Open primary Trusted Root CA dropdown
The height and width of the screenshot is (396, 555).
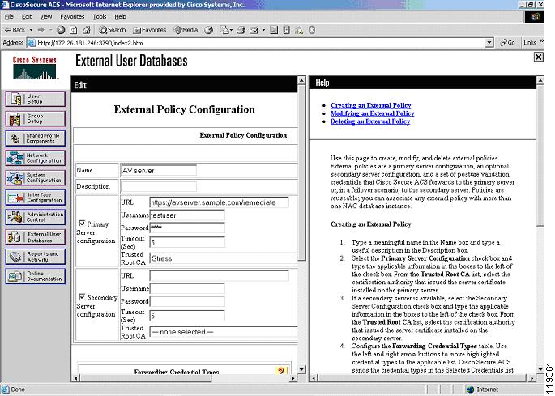224,258
